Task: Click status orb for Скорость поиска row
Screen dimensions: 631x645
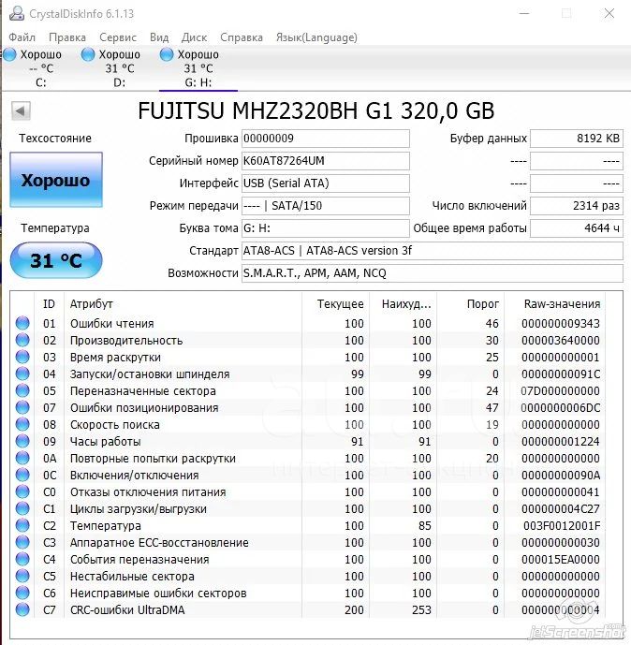Action: click(x=22, y=424)
